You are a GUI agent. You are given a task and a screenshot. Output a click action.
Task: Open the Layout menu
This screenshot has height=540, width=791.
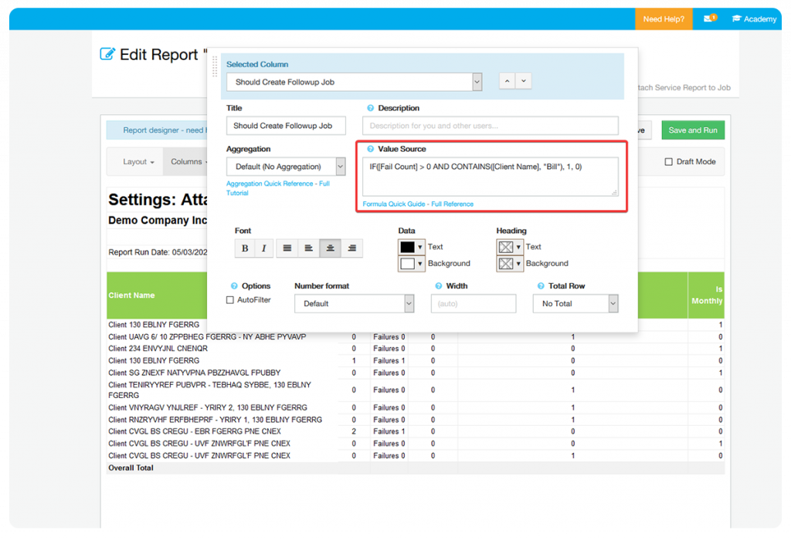[x=138, y=162]
